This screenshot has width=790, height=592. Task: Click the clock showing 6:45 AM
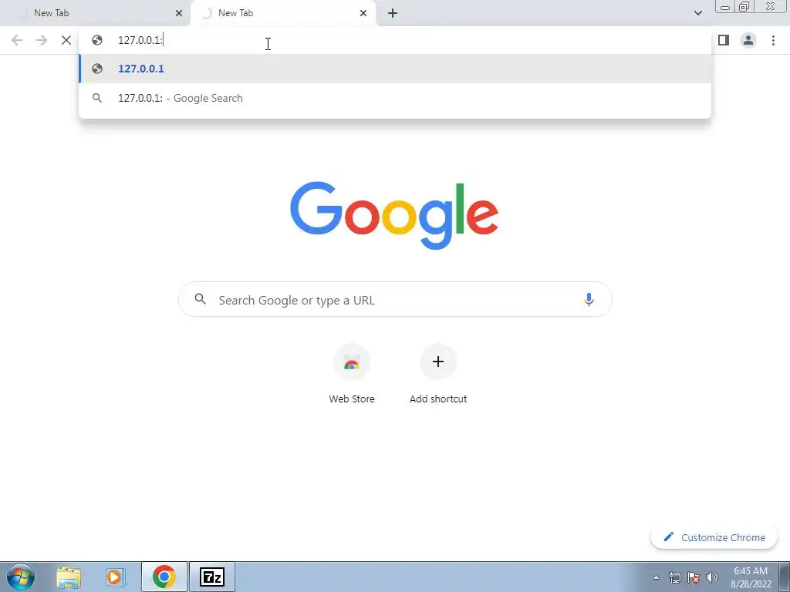coord(751,571)
